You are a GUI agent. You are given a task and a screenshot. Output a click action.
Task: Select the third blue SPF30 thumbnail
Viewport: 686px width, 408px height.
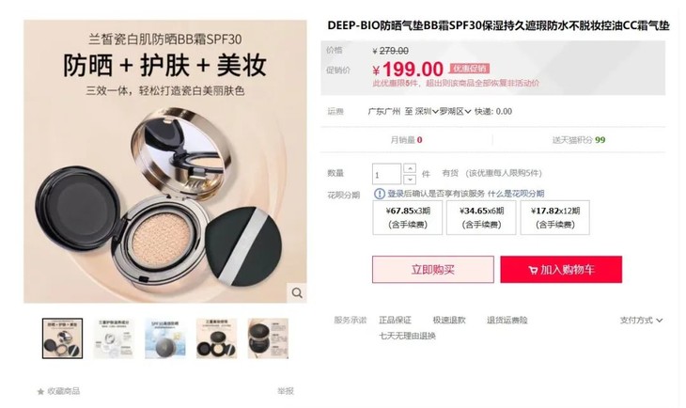click(x=165, y=338)
